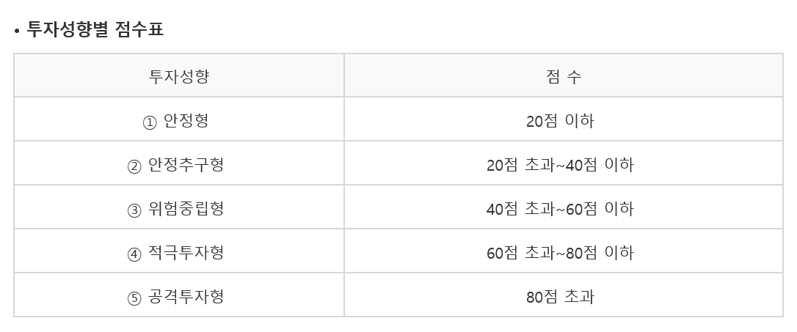Click the 80점 초과 score cell

pyautogui.click(x=564, y=295)
